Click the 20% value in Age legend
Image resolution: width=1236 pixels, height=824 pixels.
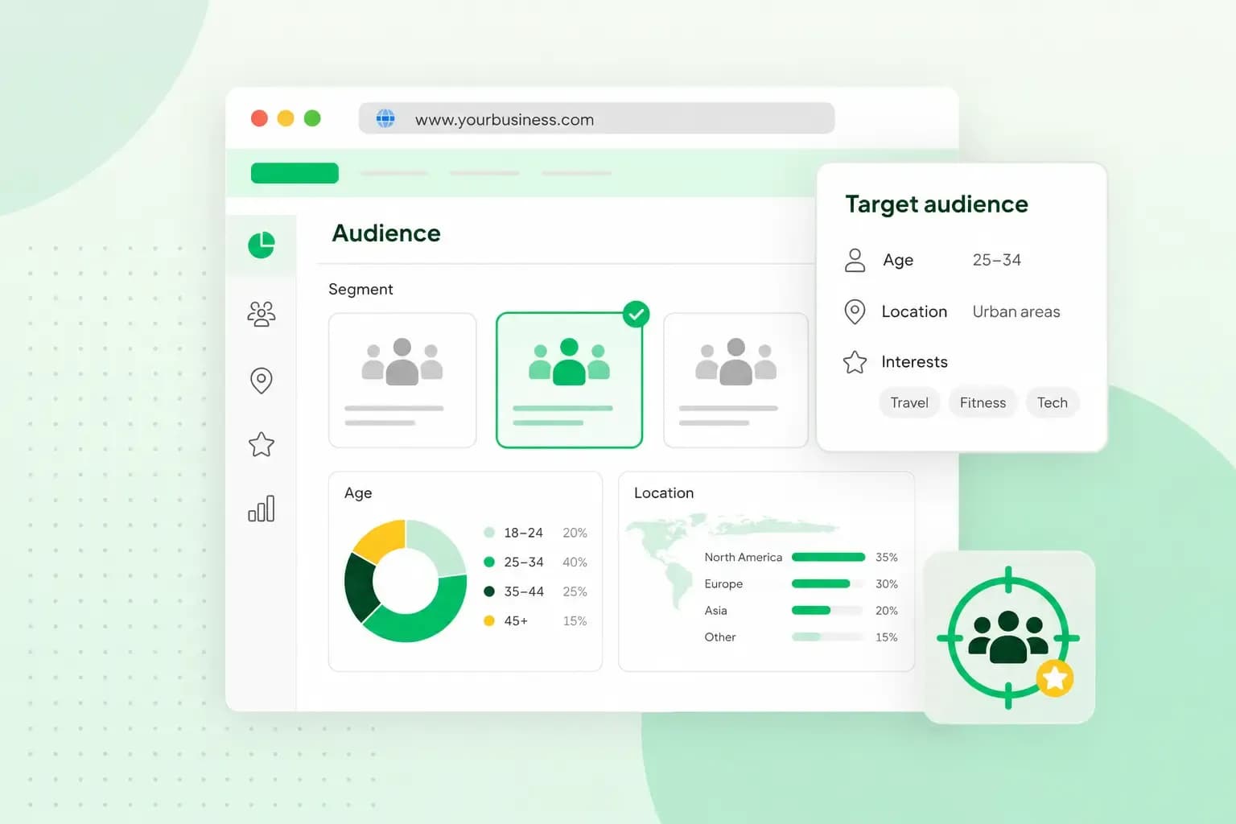click(x=575, y=533)
